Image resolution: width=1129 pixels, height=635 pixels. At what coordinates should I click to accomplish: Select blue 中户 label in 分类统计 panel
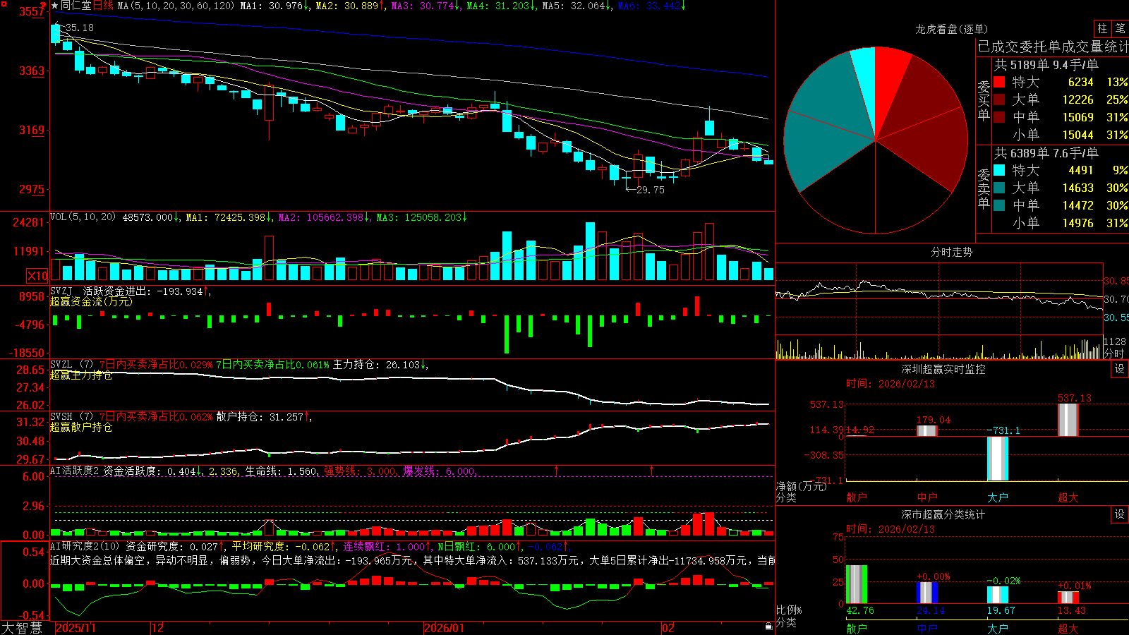[927, 628]
